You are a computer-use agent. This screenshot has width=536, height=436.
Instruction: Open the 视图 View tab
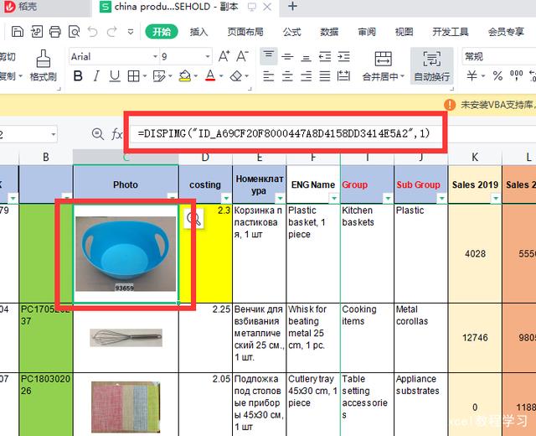click(x=404, y=32)
